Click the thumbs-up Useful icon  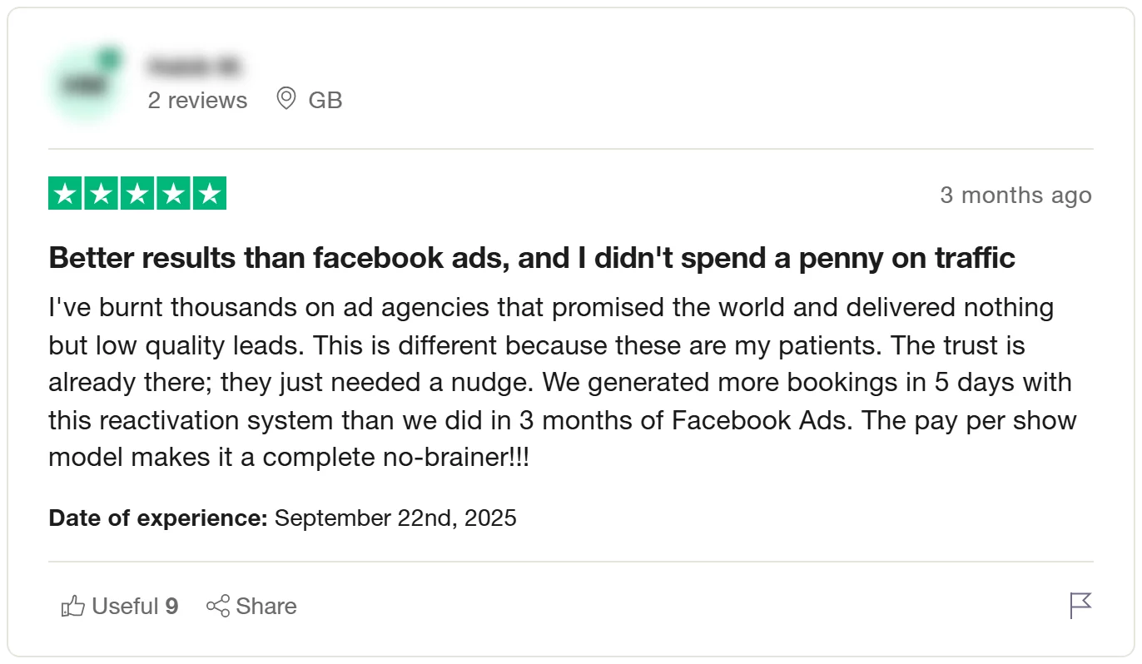click(x=73, y=606)
